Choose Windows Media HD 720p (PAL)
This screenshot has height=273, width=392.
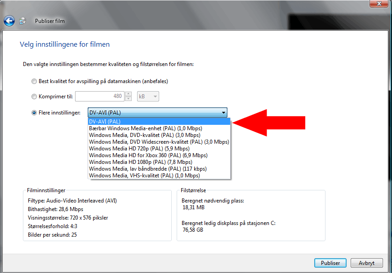point(159,149)
